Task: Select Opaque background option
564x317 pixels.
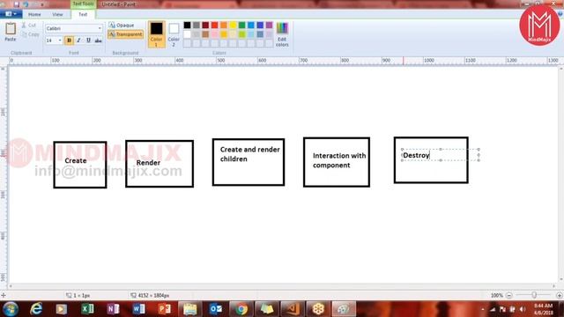Action: (122, 26)
